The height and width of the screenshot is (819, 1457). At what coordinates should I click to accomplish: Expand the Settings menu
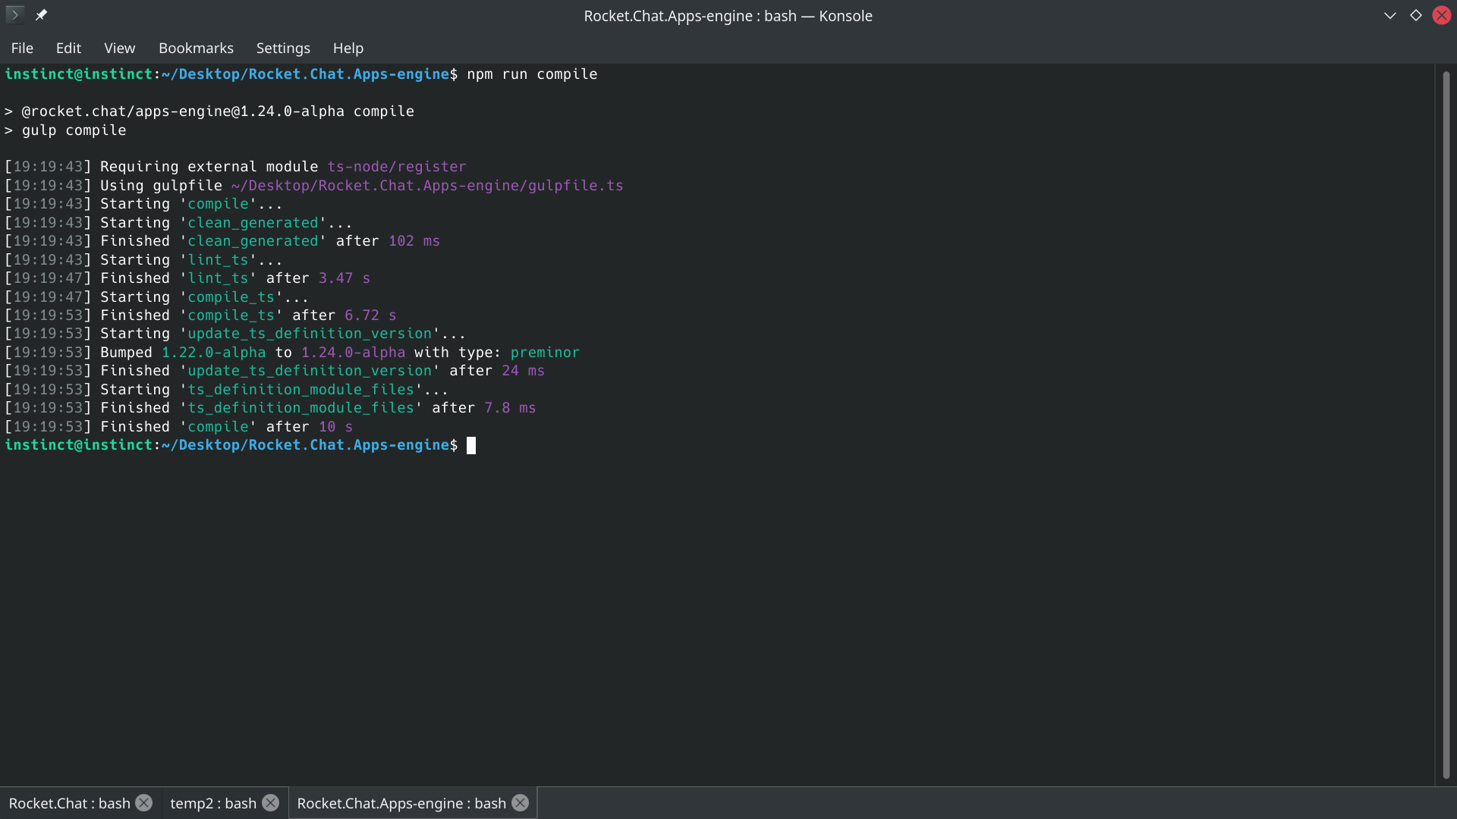click(283, 48)
